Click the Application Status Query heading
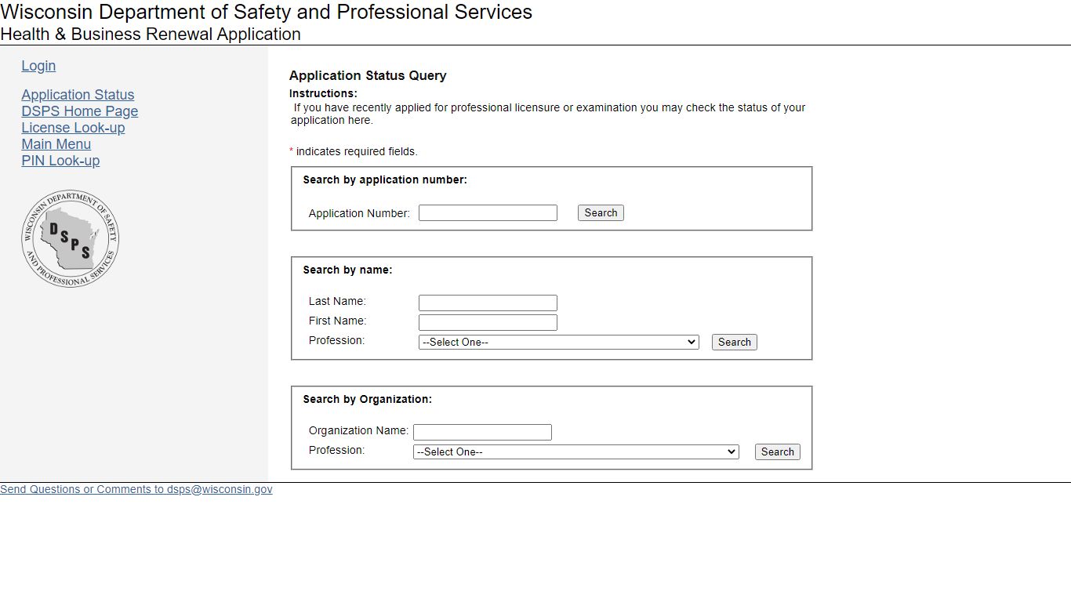 tap(368, 75)
